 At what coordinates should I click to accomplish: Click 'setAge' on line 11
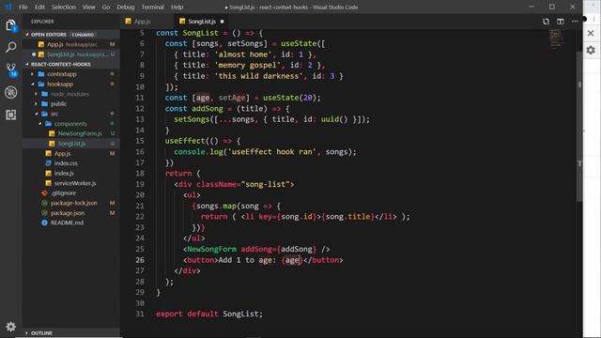[x=232, y=98]
